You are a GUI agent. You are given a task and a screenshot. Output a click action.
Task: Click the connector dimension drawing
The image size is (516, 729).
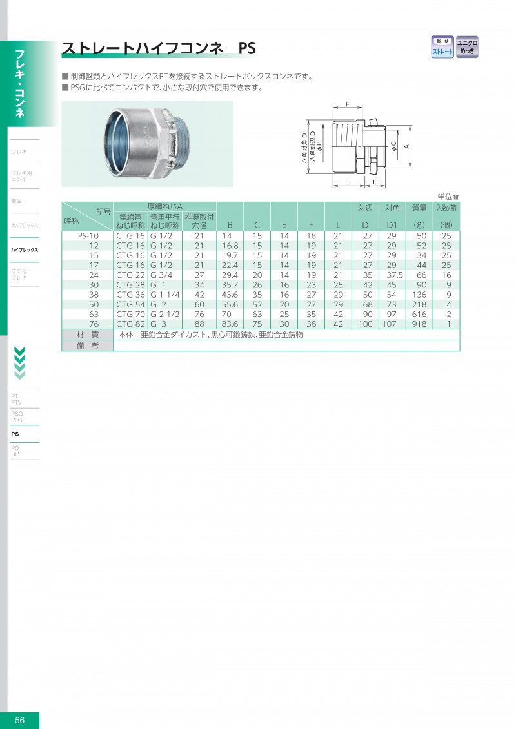point(357,145)
